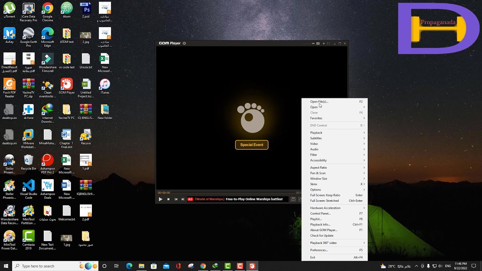This screenshot has height=271, width=482.
Task: Expand the Playback submenu
Action: [x=334, y=133]
